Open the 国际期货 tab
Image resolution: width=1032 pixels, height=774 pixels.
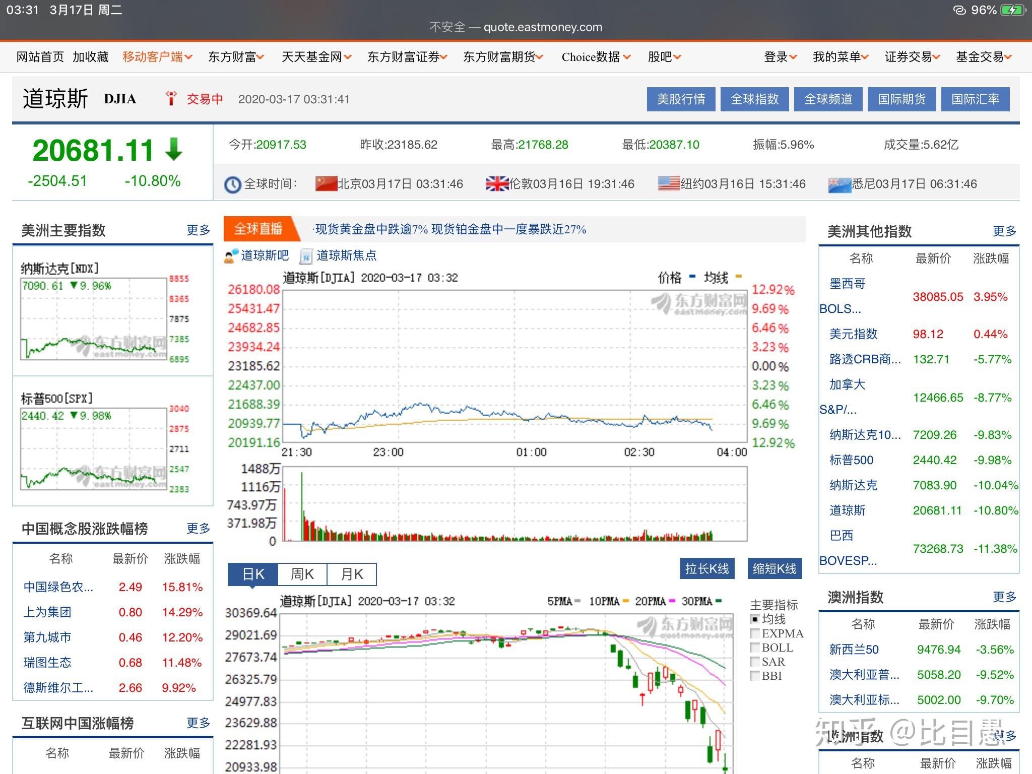point(902,99)
